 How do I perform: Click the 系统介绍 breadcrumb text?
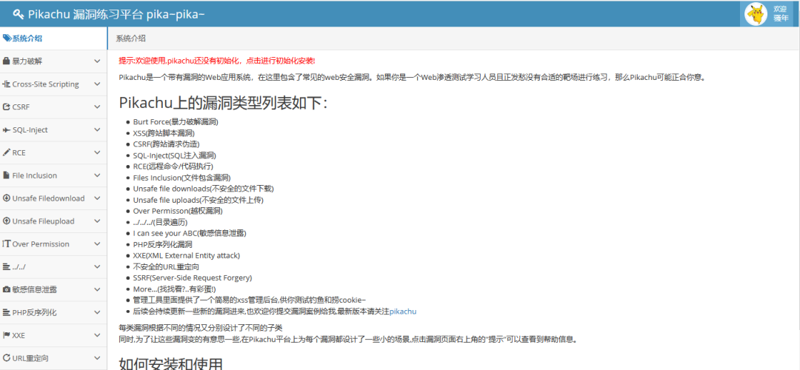point(130,38)
